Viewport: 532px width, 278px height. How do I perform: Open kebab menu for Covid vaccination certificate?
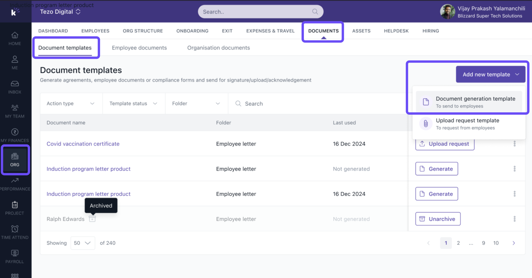tap(514, 144)
